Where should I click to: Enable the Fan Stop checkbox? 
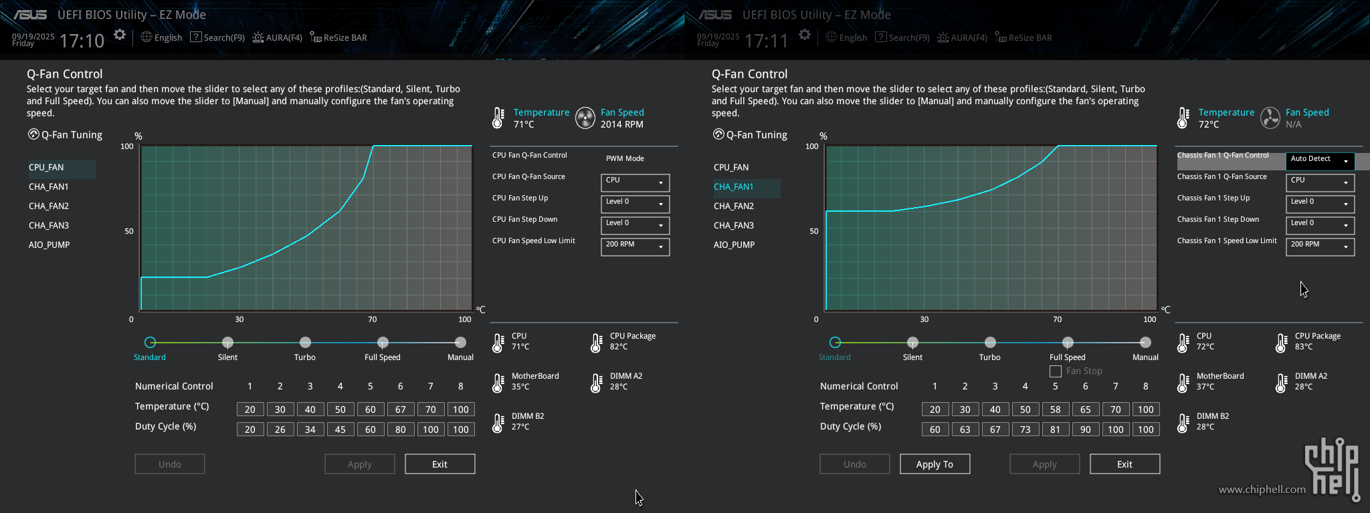pos(1056,371)
